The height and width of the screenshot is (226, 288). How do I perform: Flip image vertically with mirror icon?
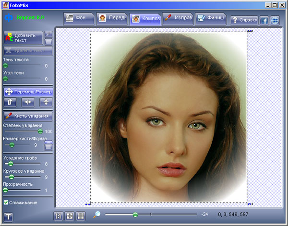point(46,102)
